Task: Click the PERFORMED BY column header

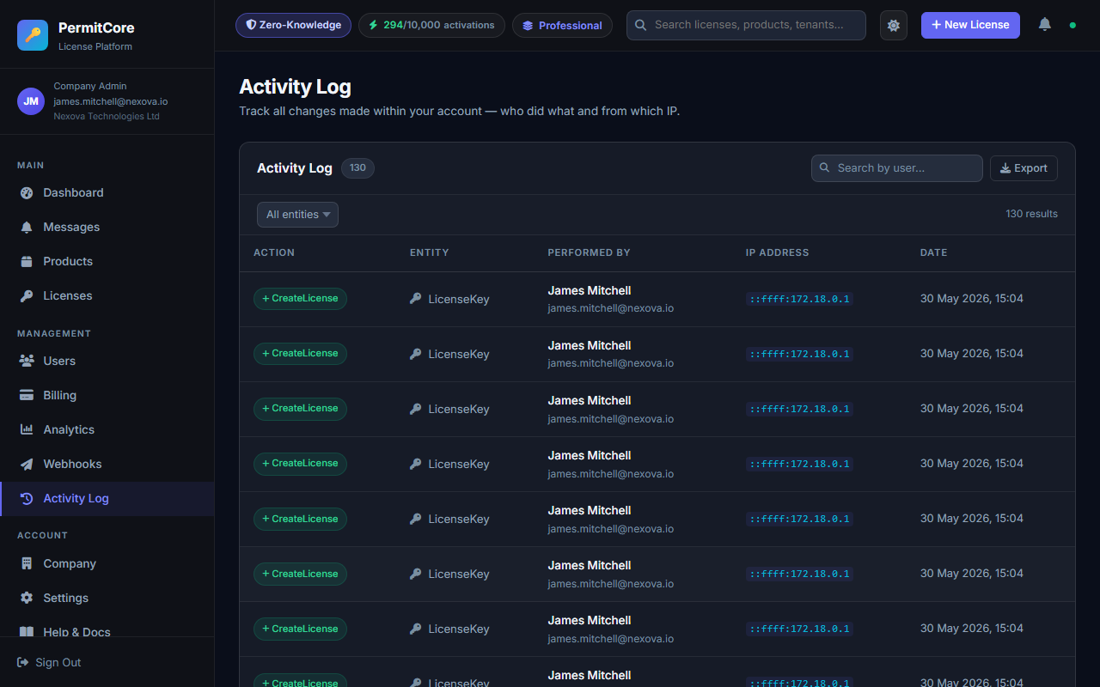Action: click(x=589, y=252)
